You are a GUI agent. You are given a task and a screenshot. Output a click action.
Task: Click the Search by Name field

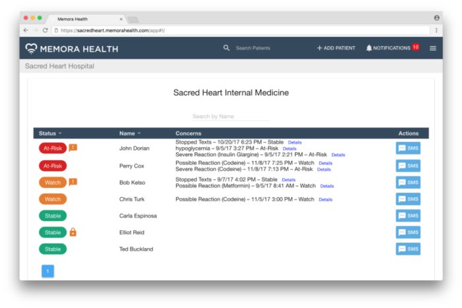[x=230, y=117]
